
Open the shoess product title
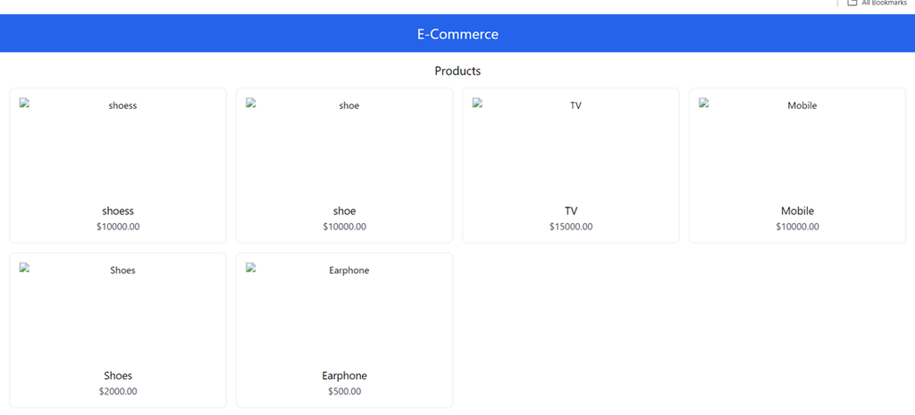(x=118, y=212)
